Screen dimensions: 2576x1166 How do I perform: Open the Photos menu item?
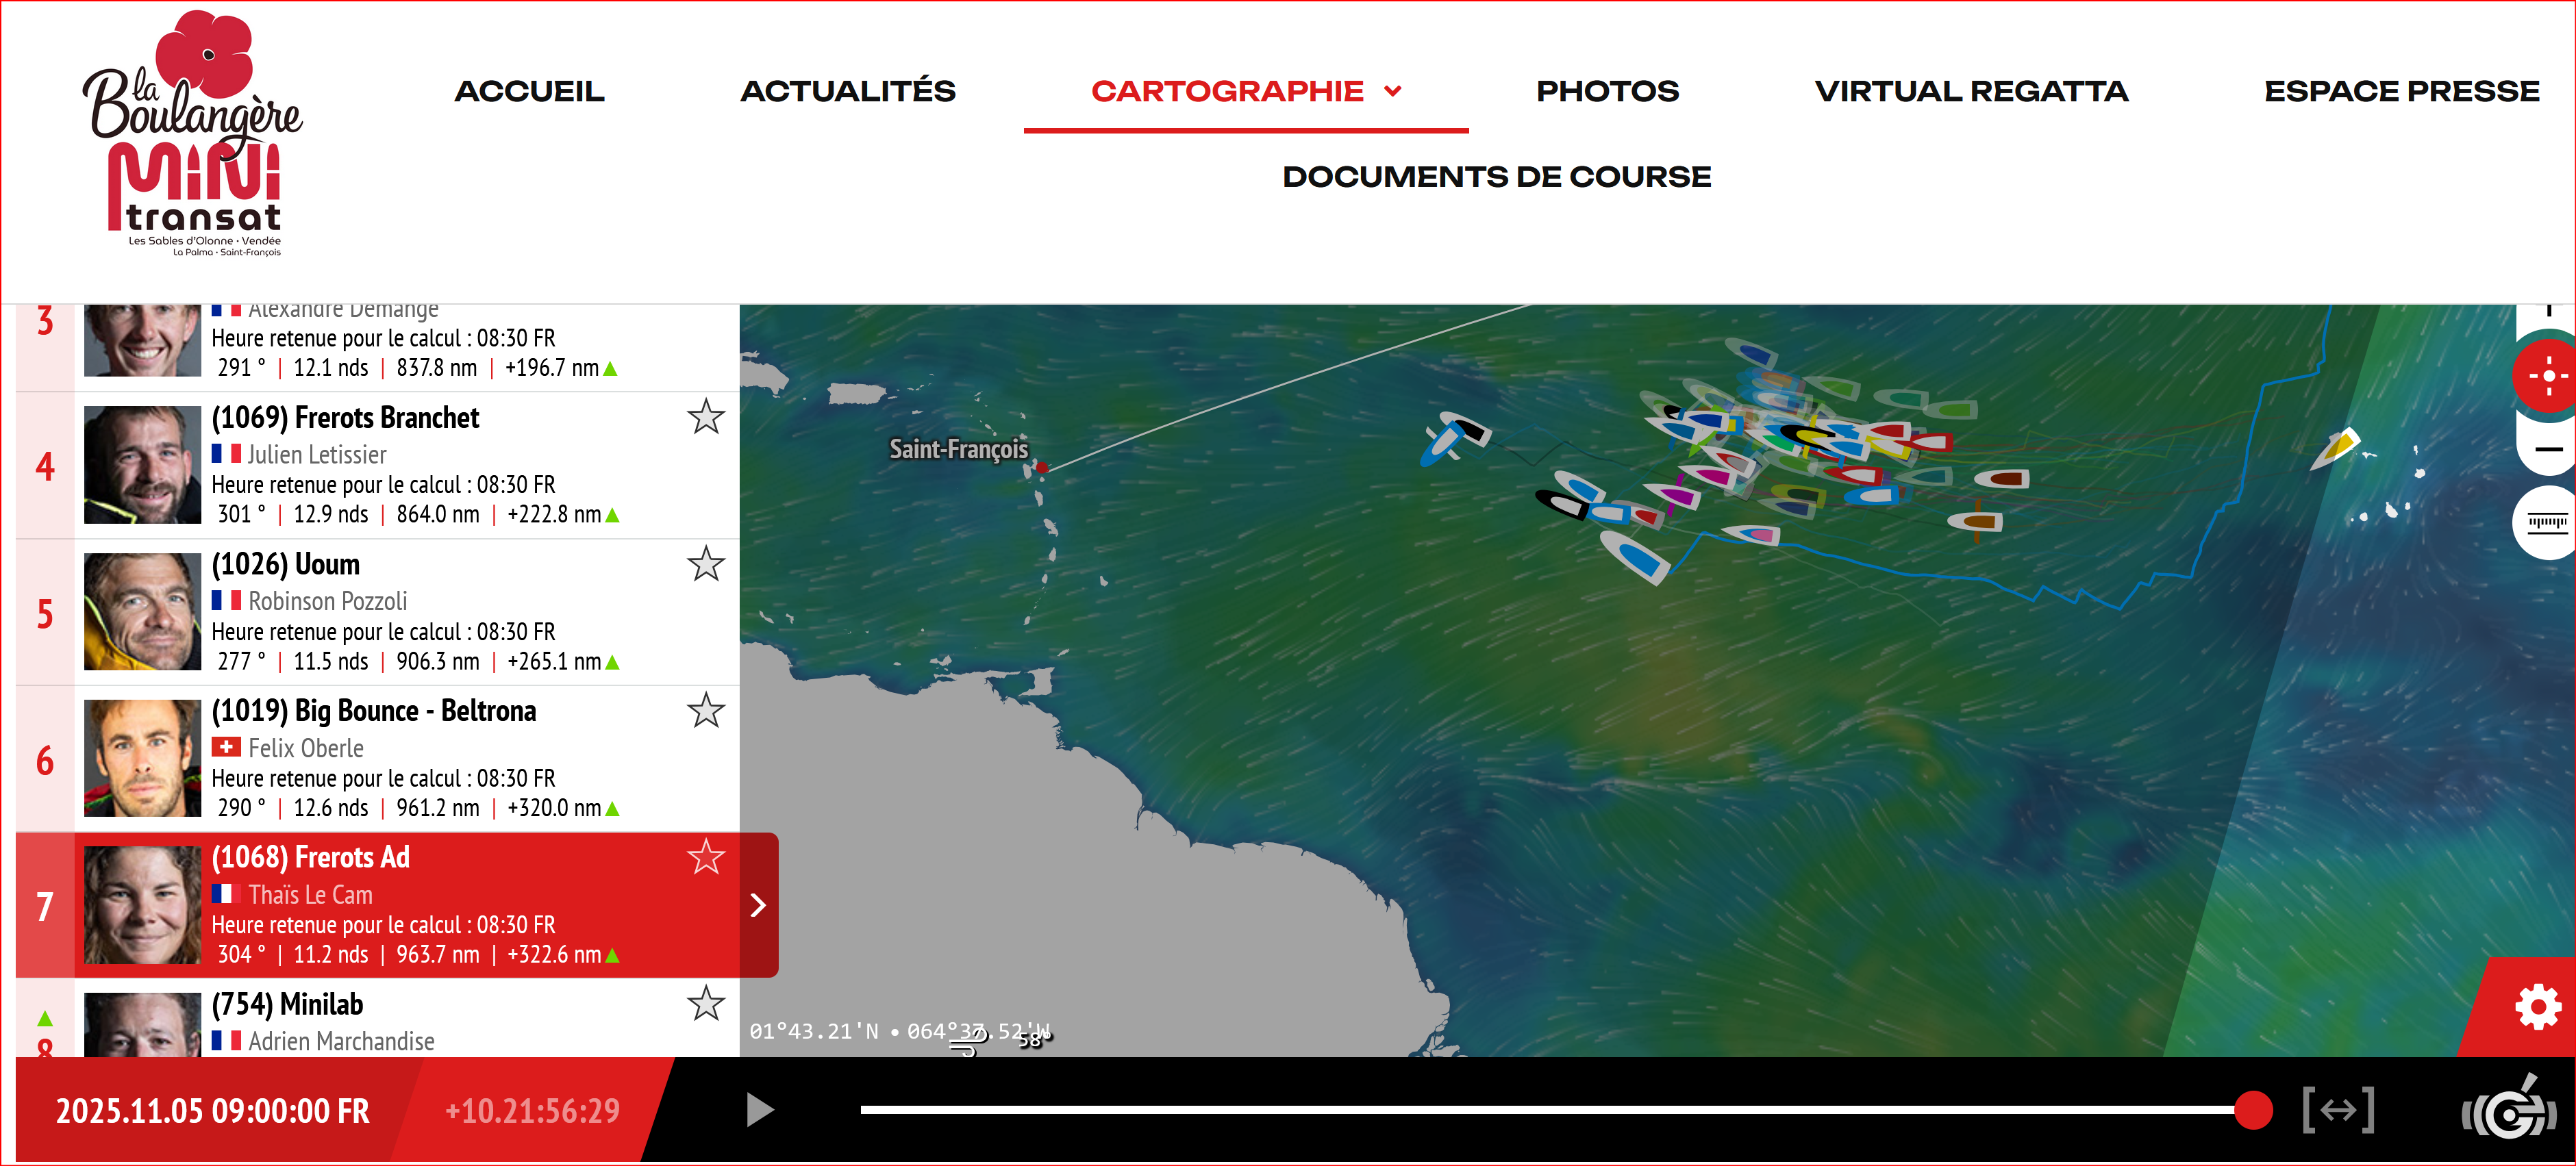click(1607, 91)
